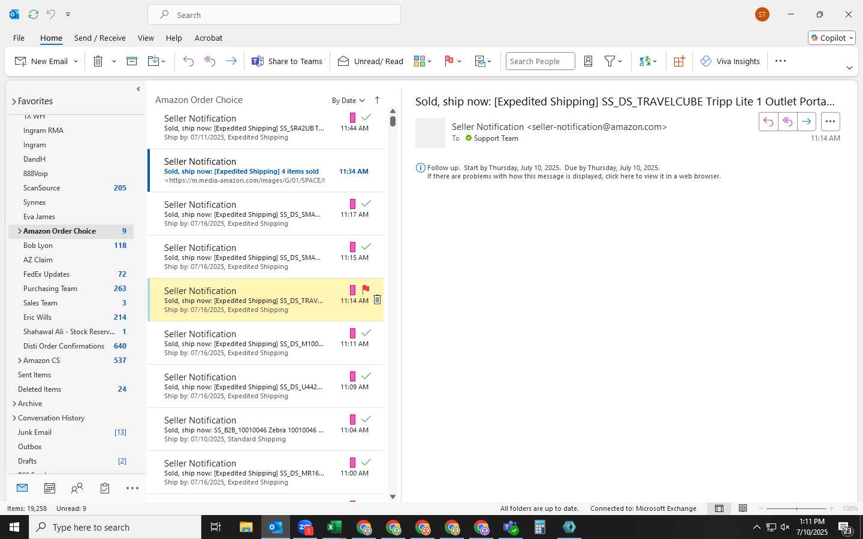
Task: Click Reply All button in reading pane
Action: [787, 122]
